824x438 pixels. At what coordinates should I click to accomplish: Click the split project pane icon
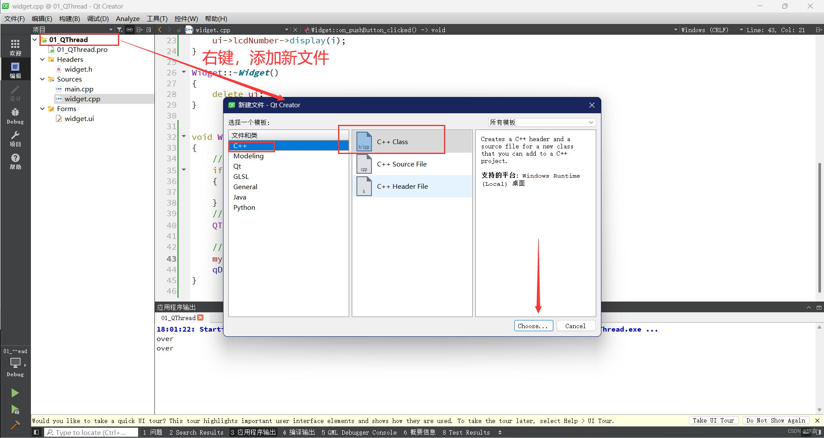pos(139,30)
